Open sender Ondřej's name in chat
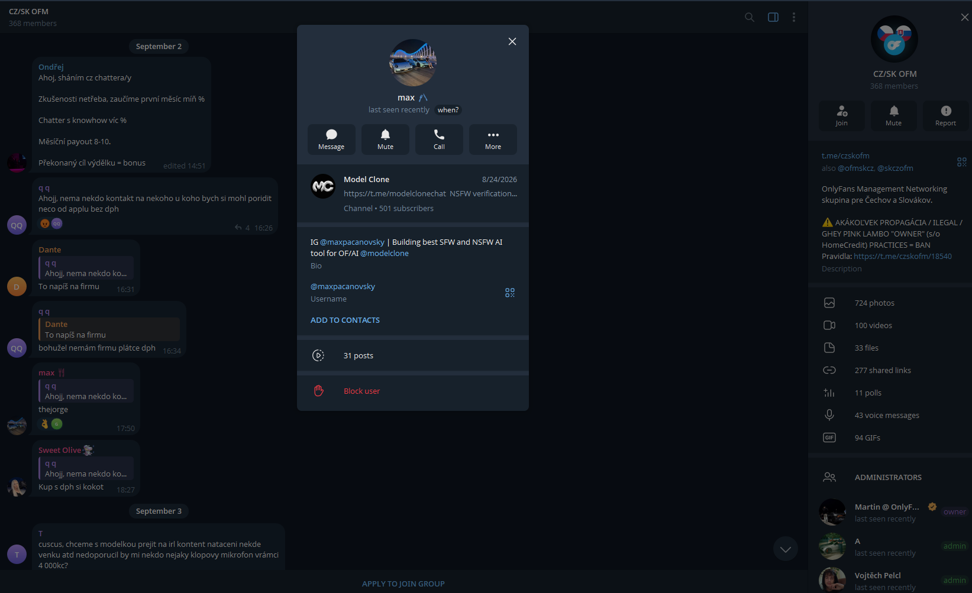Image resolution: width=972 pixels, height=593 pixels. click(51, 67)
